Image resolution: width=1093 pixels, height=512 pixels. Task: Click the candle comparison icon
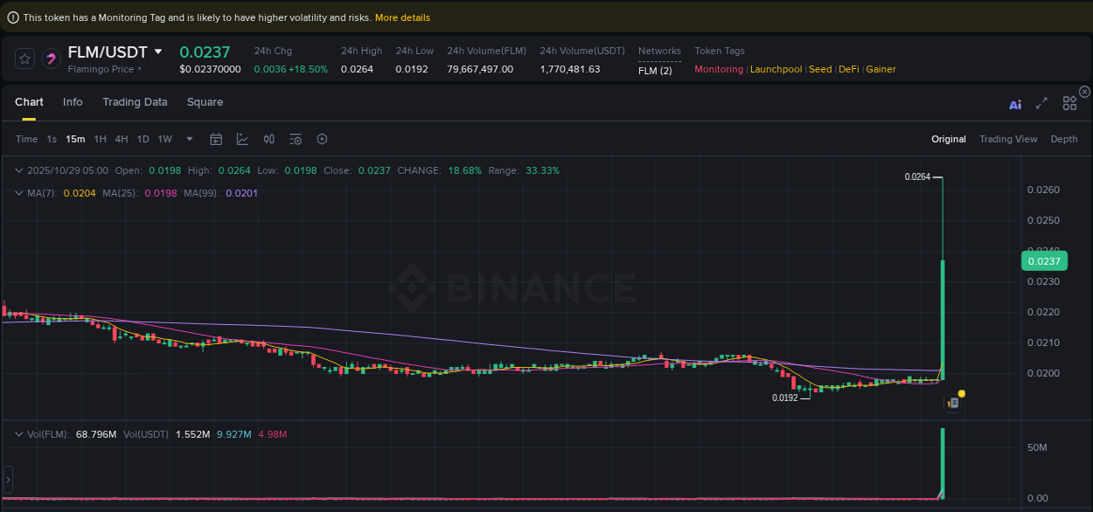pos(268,139)
